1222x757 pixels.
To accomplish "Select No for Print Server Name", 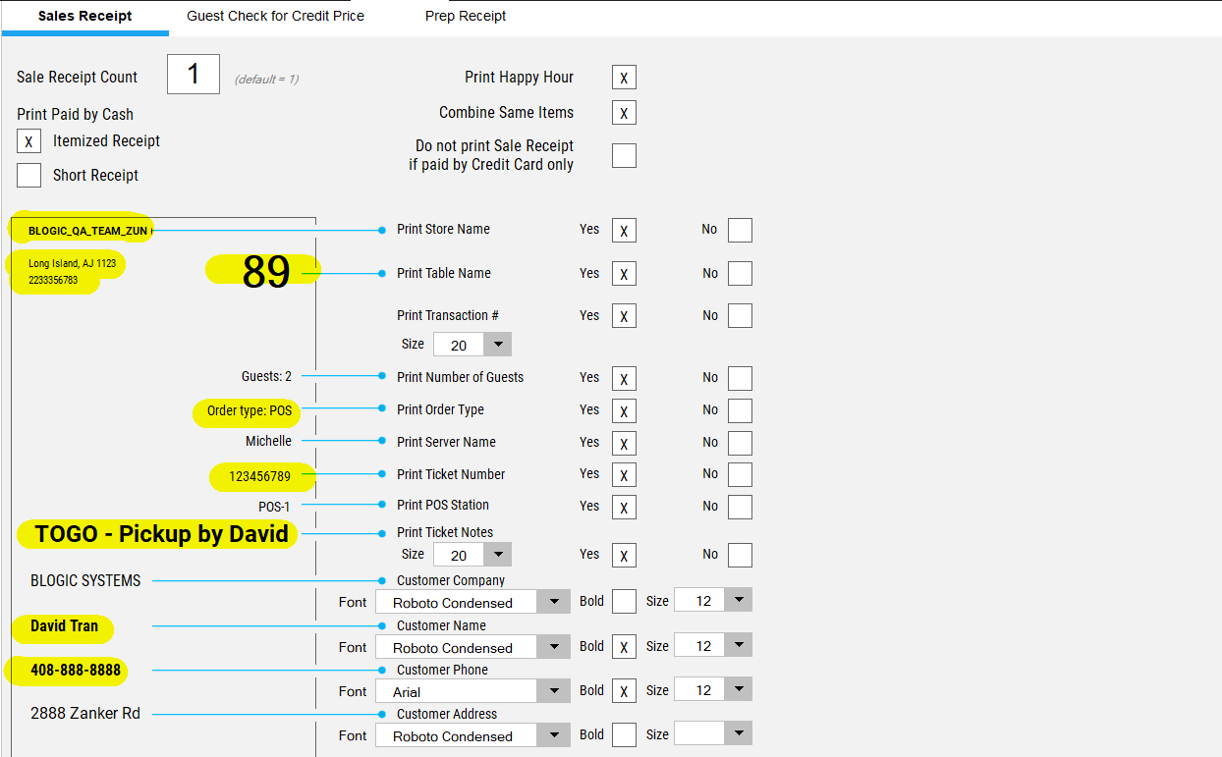I will [x=740, y=443].
